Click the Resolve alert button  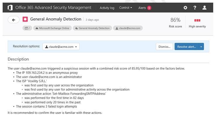pos(186,47)
